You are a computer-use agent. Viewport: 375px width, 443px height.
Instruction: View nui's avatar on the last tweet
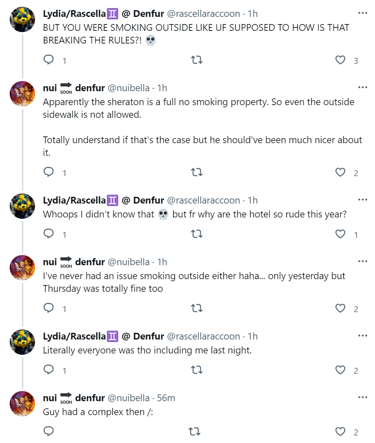[22, 403]
